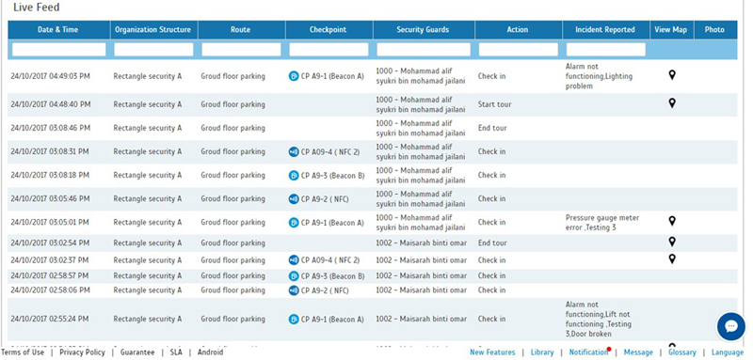The height and width of the screenshot is (360, 753).
Task: Open Notification footer link
Action: (x=589, y=352)
